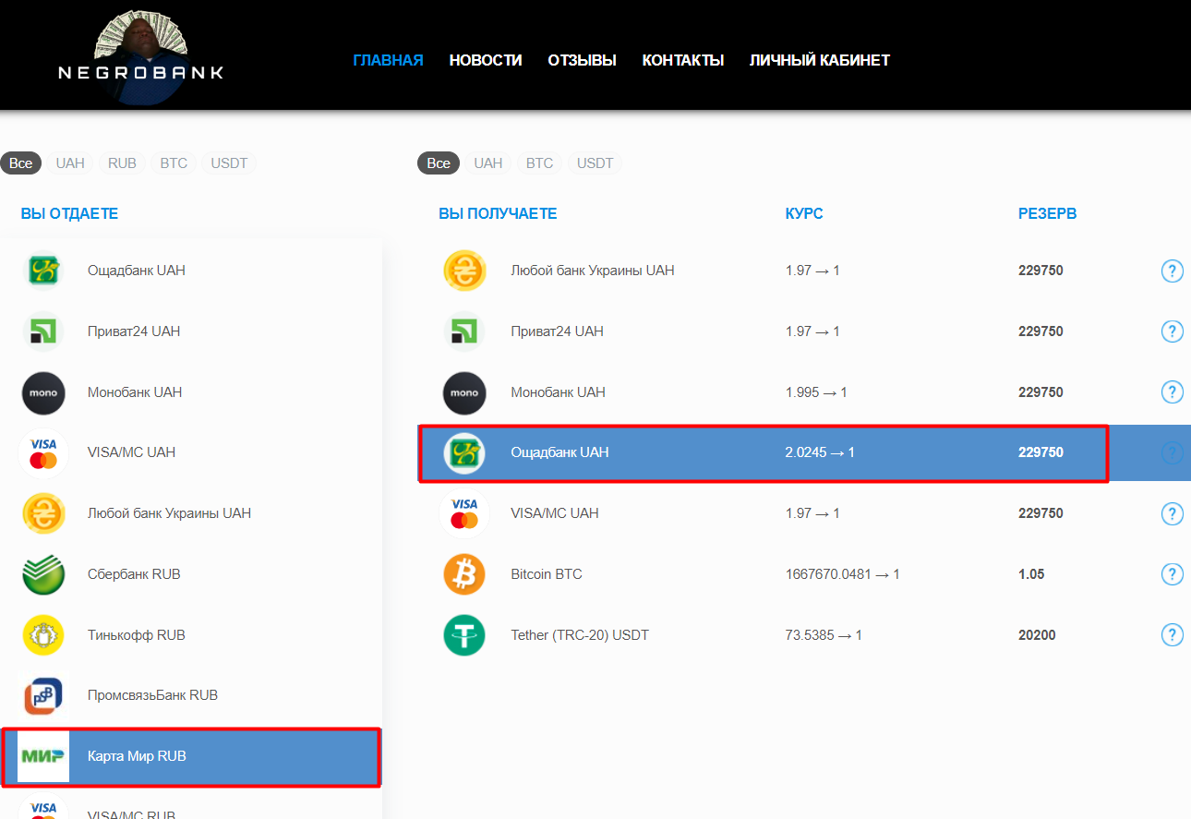Select 'Все' filter above receive column
The height and width of the screenshot is (819, 1191).
439,163
